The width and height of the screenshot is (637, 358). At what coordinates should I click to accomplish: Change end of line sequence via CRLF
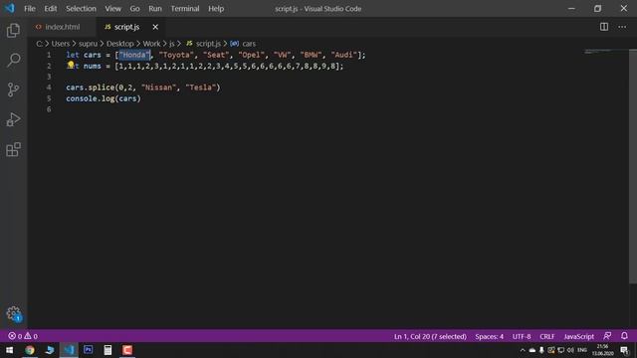point(546,336)
